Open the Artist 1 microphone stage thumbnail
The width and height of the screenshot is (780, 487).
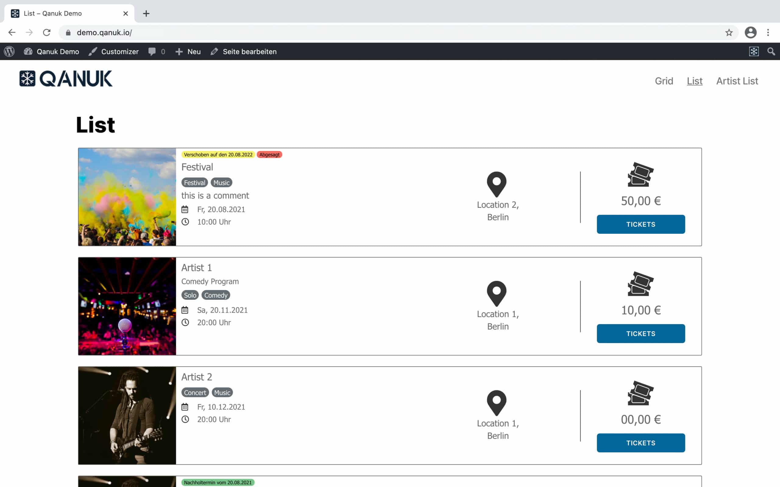click(x=127, y=306)
